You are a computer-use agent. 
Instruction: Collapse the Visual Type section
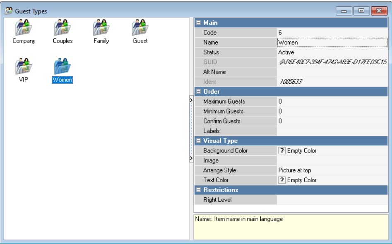[199, 141]
